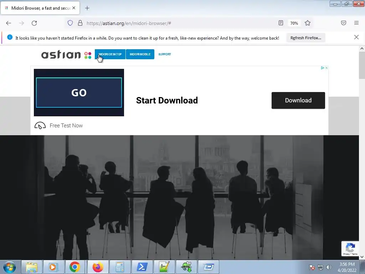Viewport: 365px width, 274px height.
Task: Click the address bar URL
Action: coord(129,23)
